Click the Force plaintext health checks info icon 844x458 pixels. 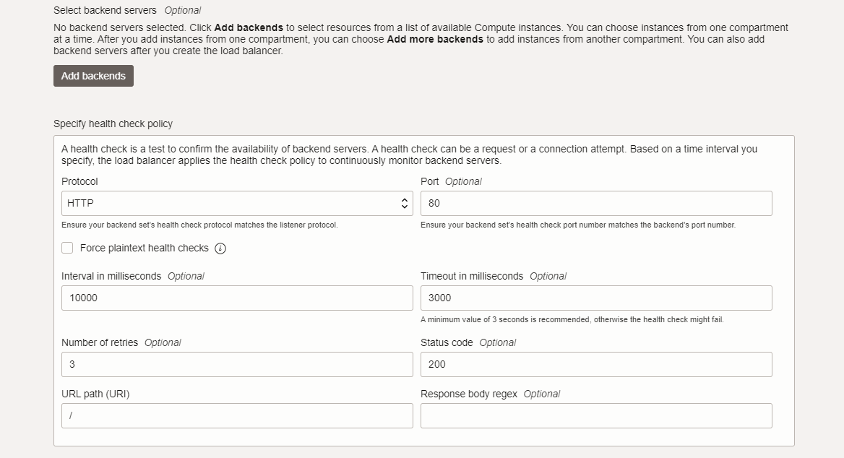point(219,248)
